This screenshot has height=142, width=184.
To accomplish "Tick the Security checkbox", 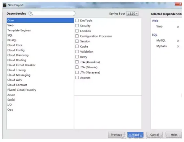I will point(77,26).
